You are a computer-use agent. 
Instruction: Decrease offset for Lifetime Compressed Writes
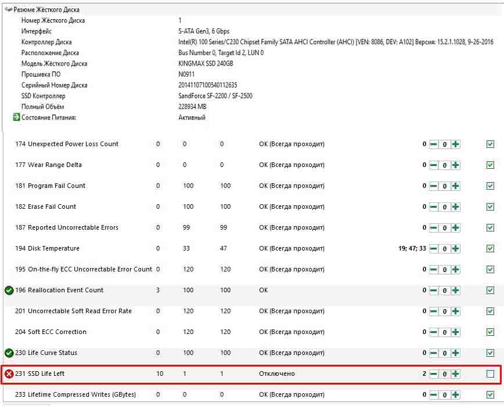(x=434, y=395)
